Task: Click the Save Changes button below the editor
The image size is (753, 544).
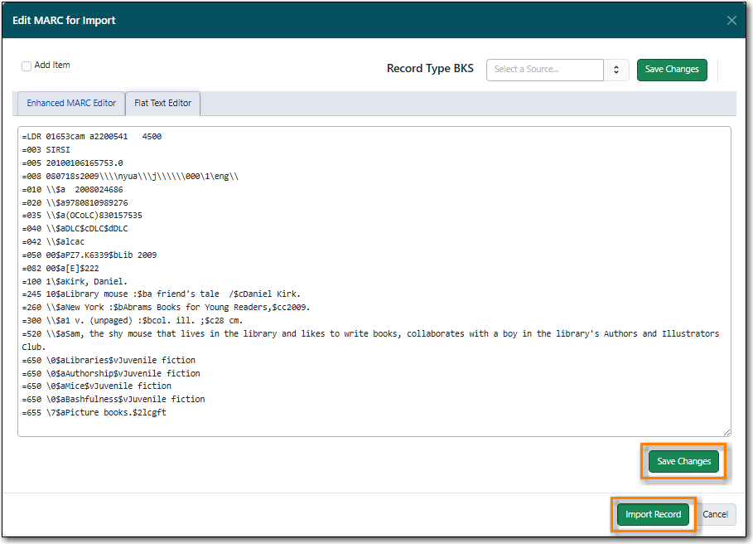Action: (x=683, y=461)
